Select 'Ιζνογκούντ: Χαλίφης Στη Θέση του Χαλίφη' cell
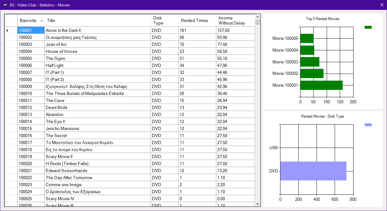The image size is (387, 211). click(98, 86)
